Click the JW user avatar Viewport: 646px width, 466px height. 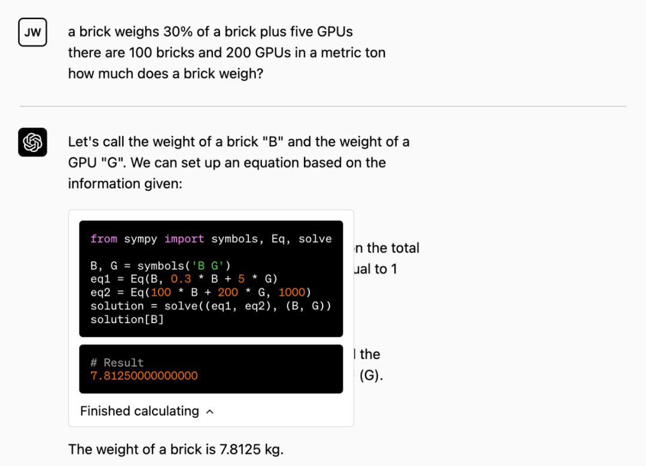pyautogui.click(x=32, y=32)
